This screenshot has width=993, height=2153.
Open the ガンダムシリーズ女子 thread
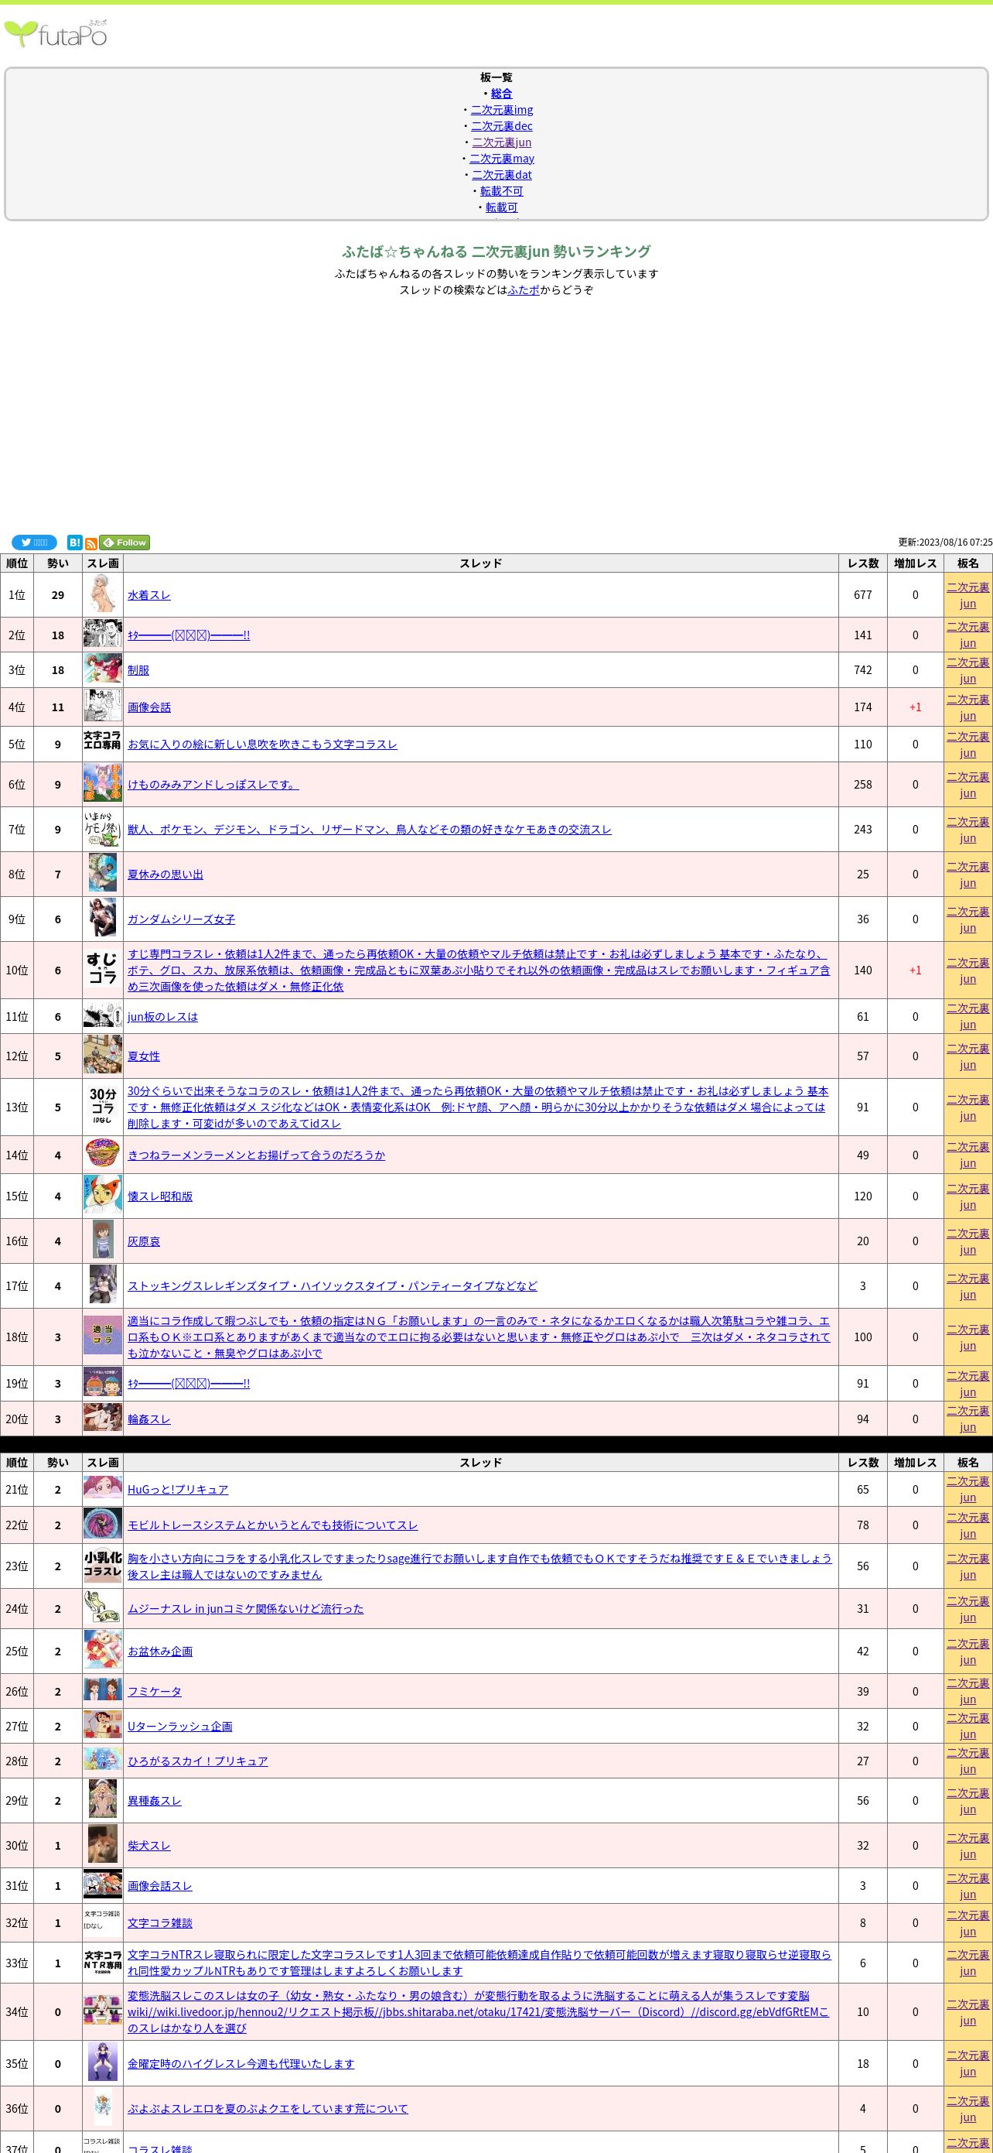[181, 919]
